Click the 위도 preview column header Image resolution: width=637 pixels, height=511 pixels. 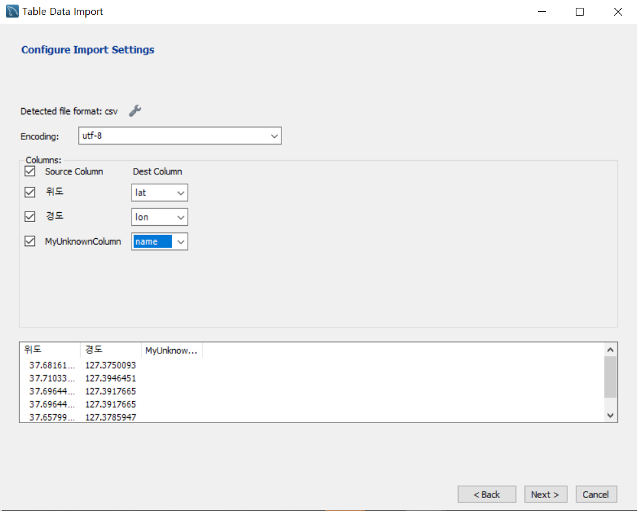click(50, 350)
